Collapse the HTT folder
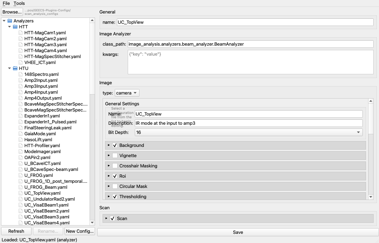Viewport: 379px width, 243px height. (x=9, y=27)
